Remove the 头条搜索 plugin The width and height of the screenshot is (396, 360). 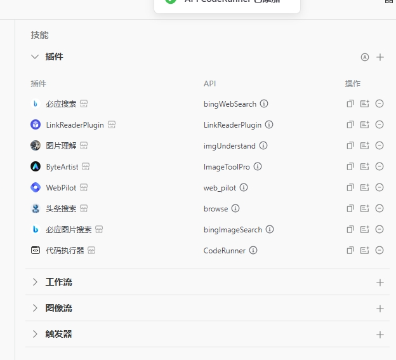(x=379, y=208)
